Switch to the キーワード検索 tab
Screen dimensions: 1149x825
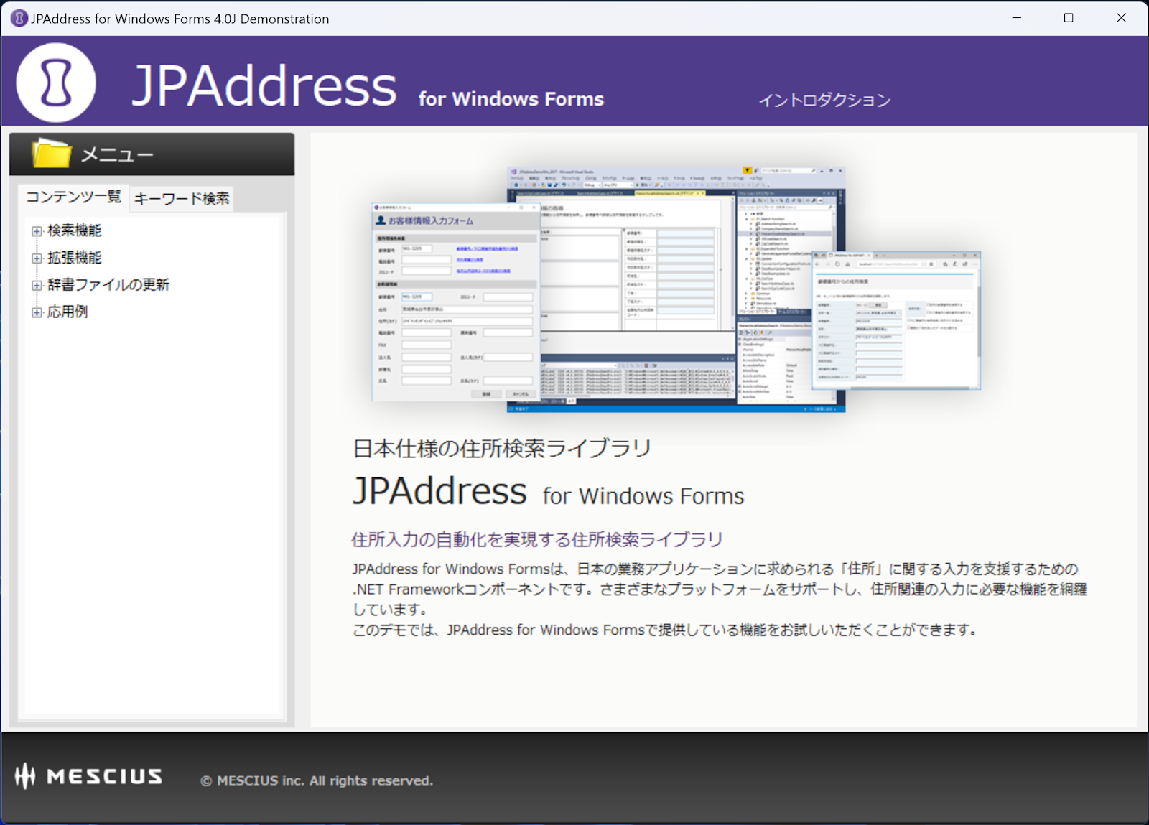(182, 199)
